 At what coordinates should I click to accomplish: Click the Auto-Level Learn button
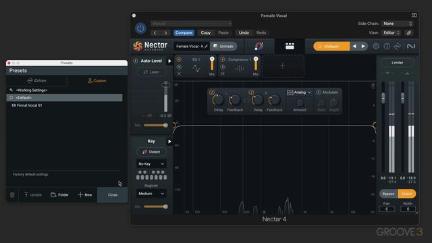click(x=151, y=72)
